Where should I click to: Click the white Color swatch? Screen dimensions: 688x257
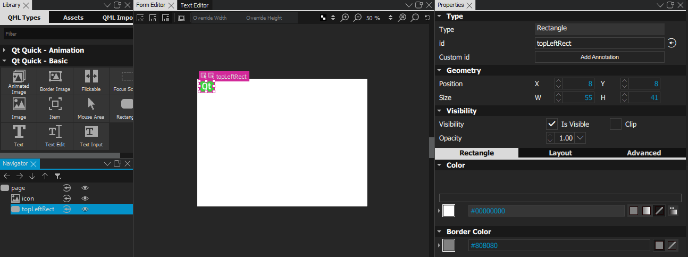point(449,211)
